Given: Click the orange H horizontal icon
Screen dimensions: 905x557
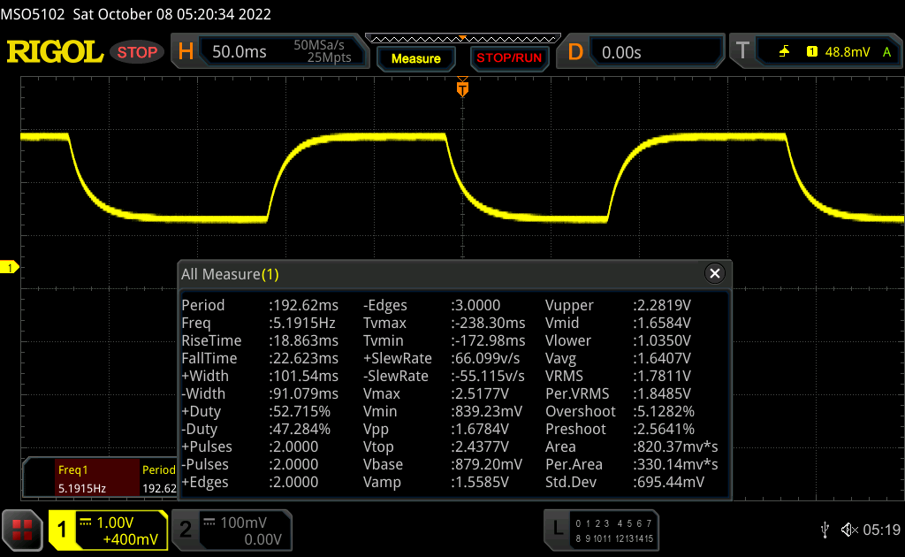Looking at the screenshot, I should 186,52.
